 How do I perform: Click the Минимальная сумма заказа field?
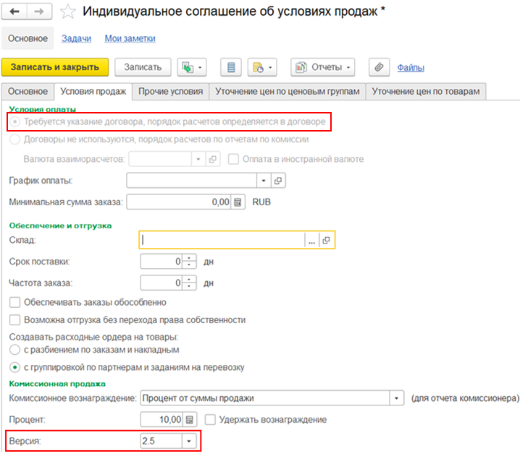click(179, 202)
